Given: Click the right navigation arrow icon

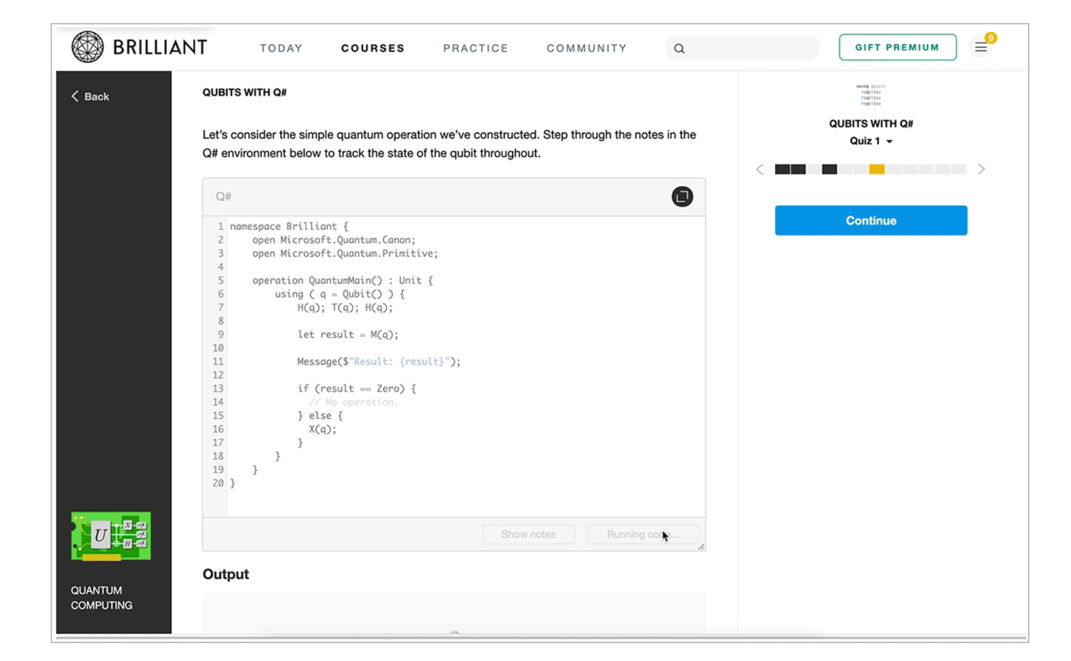Looking at the screenshot, I should pos(981,169).
